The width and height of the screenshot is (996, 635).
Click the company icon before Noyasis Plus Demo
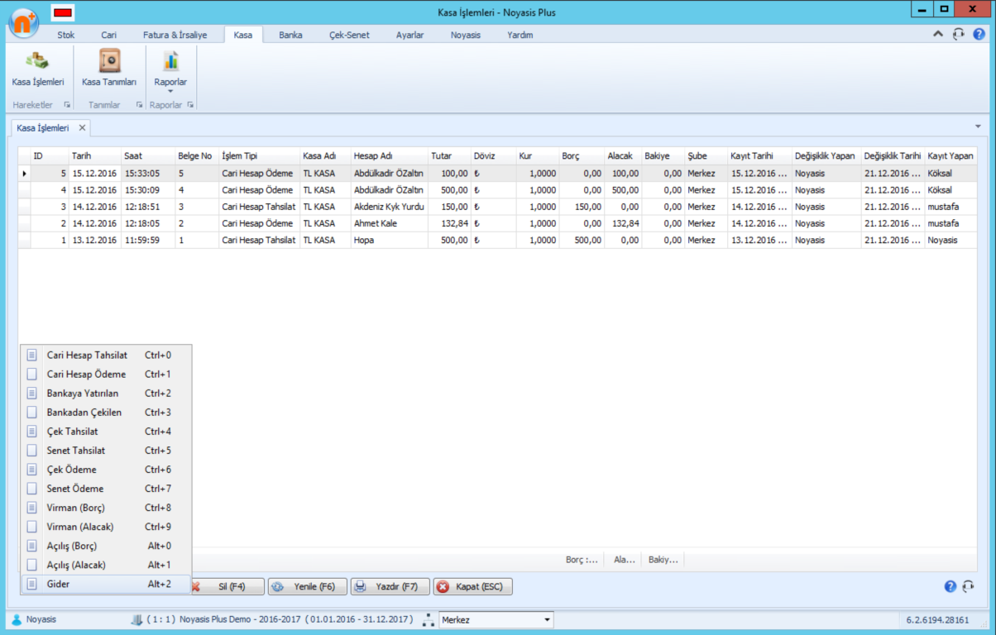tap(136, 619)
